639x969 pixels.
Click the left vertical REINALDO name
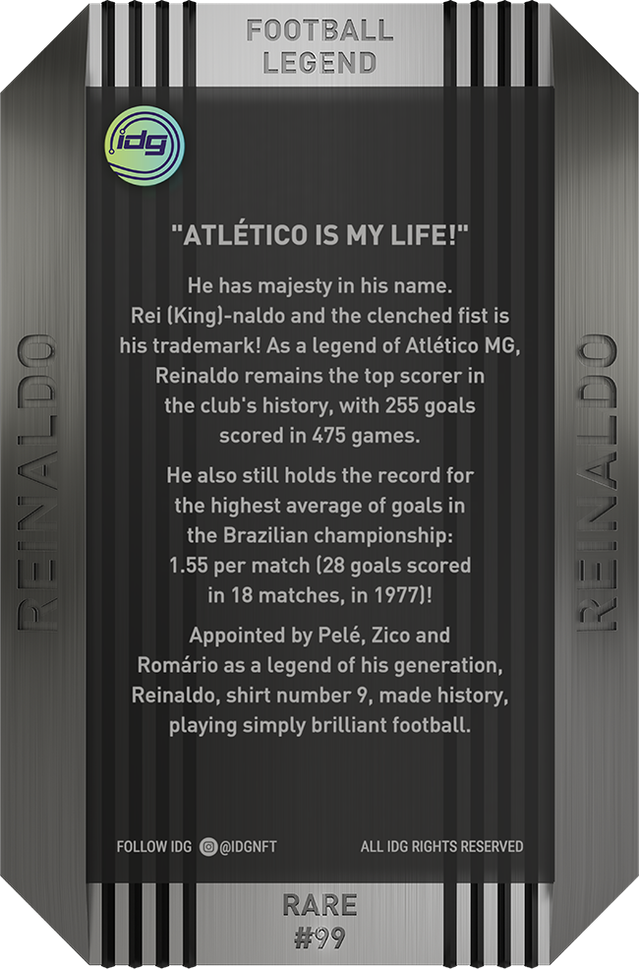click(38, 483)
